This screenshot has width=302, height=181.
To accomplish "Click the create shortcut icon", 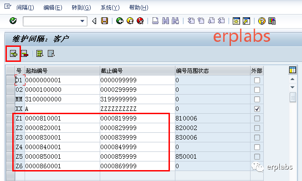I will pyautogui.click(x=246, y=21).
